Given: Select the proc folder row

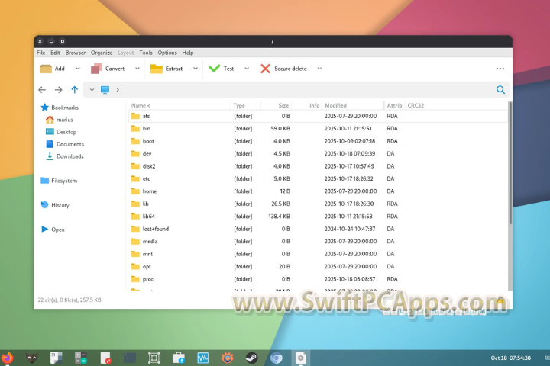Looking at the screenshot, I should pyautogui.click(x=318, y=279).
